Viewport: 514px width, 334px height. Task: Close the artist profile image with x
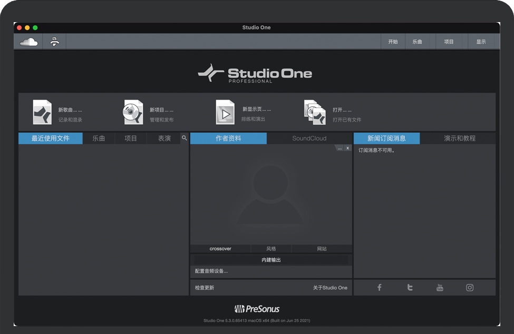click(x=347, y=149)
